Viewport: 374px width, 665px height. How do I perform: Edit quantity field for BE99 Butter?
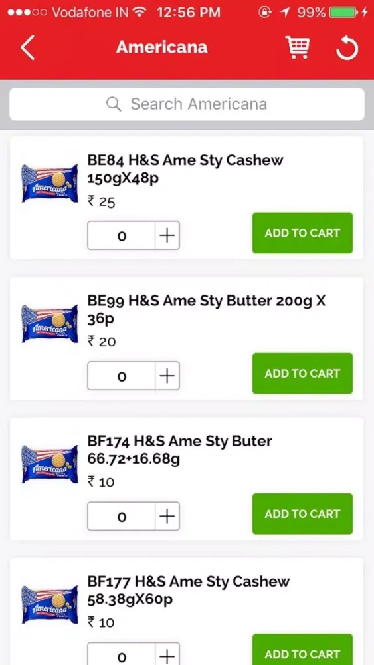click(x=122, y=376)
